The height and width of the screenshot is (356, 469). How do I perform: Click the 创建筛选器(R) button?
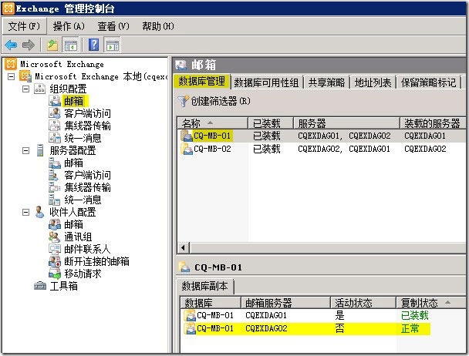pos(214,101)
